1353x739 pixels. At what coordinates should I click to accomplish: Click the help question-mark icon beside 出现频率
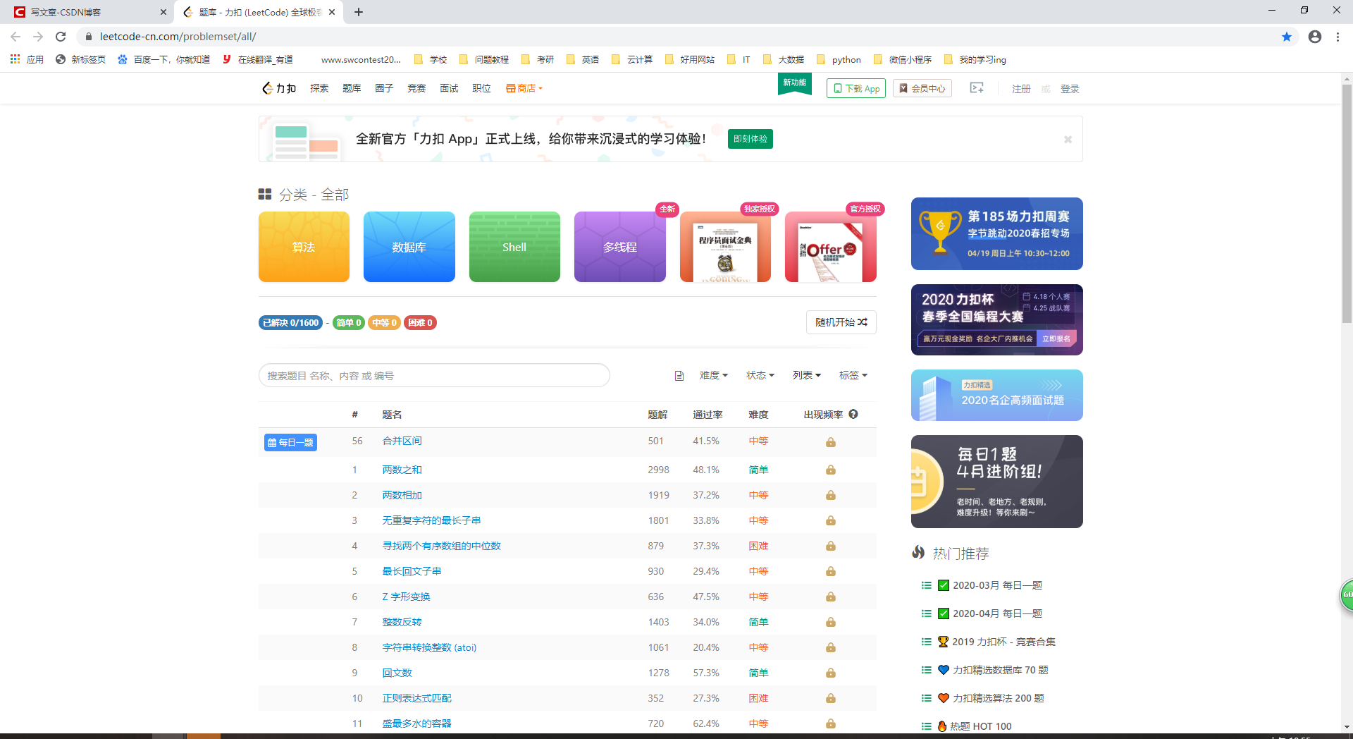click(853, 415)
